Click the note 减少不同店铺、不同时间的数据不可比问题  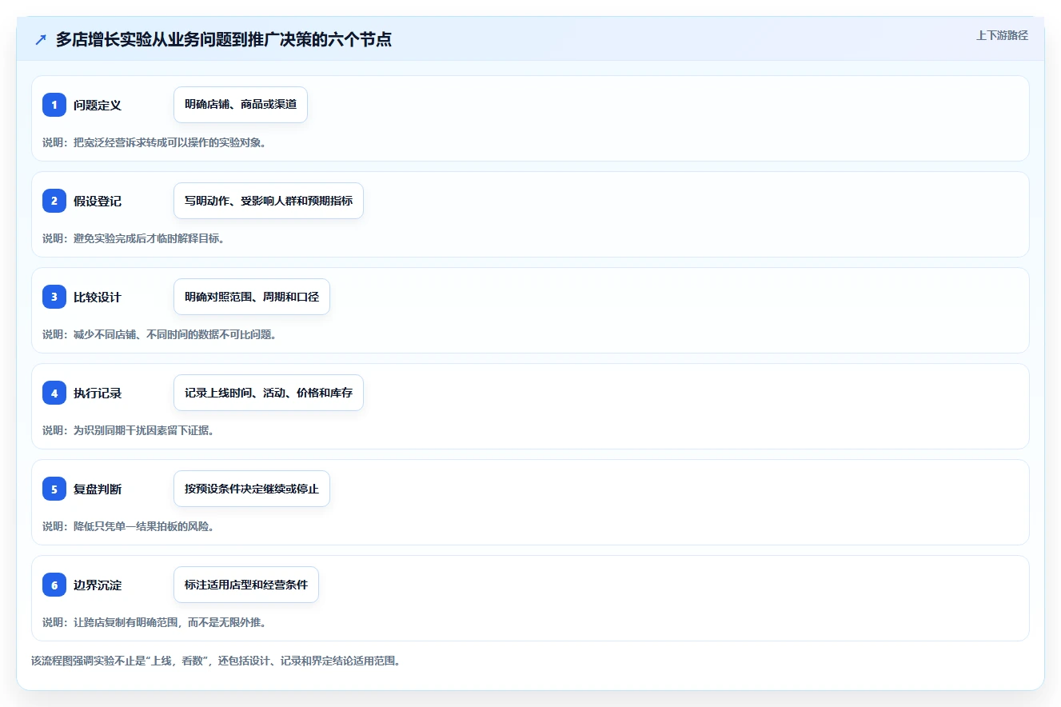[159, 334]
